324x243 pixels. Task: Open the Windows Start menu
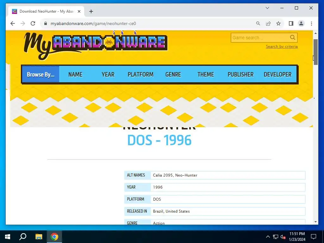pos(8,237)
